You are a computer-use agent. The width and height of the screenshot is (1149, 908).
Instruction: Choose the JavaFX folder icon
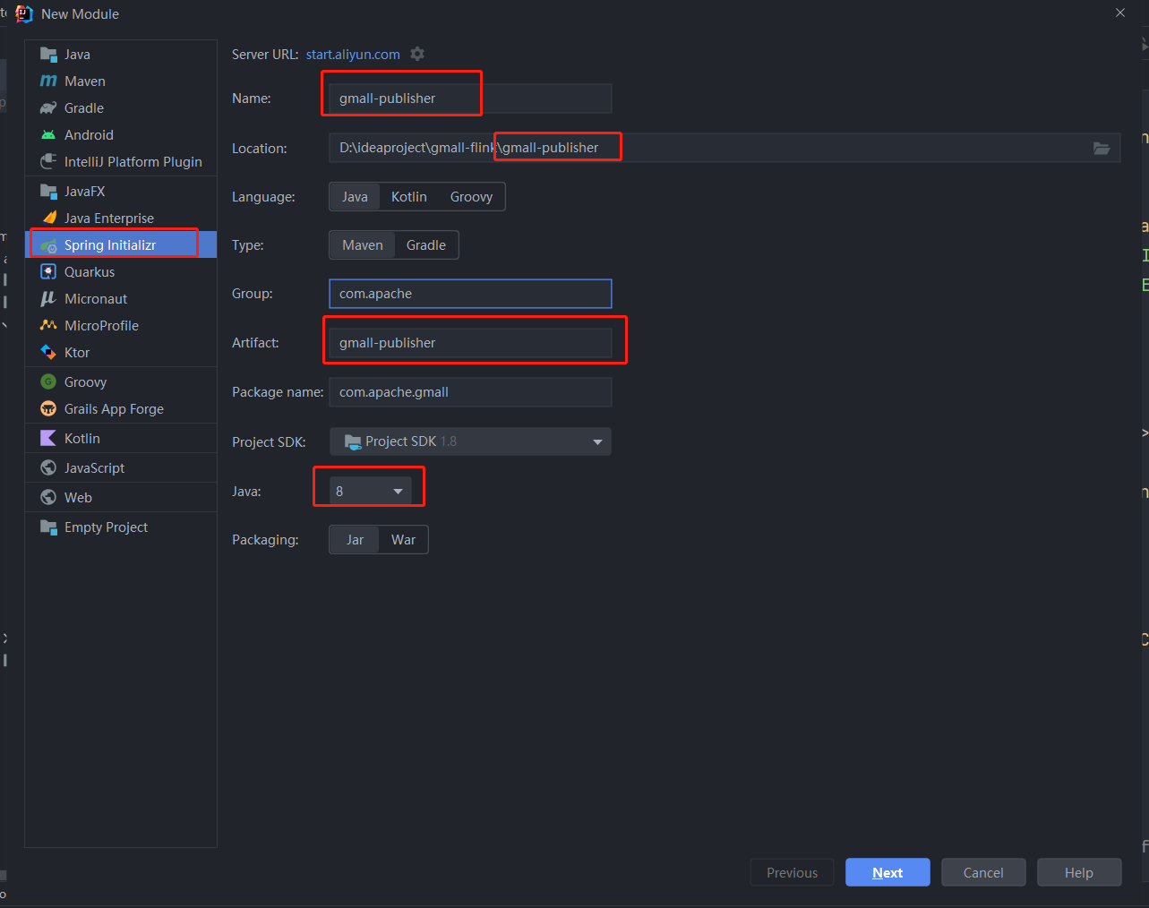pos(48,192)
